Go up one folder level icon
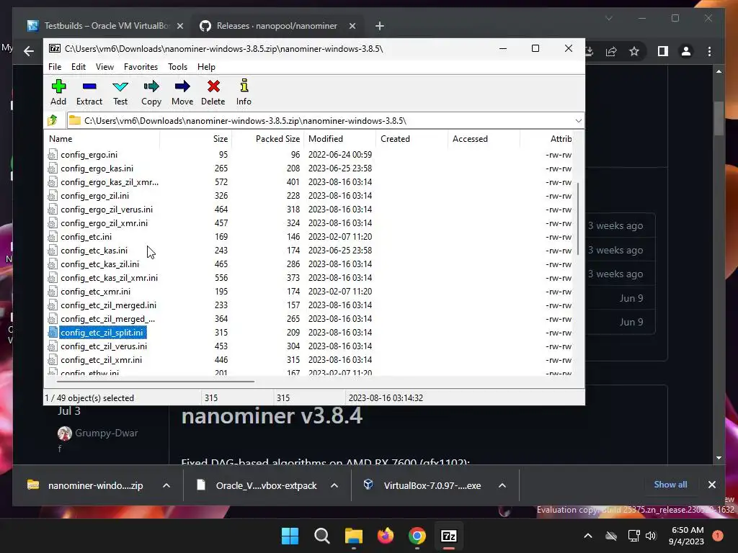Image resolution: width=738 pixels, height=553 pixels. 53,120
